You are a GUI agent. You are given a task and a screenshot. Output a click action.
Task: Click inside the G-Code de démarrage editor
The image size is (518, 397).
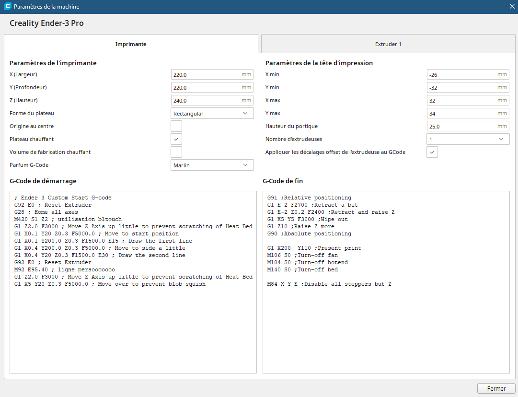click(133, 282)
